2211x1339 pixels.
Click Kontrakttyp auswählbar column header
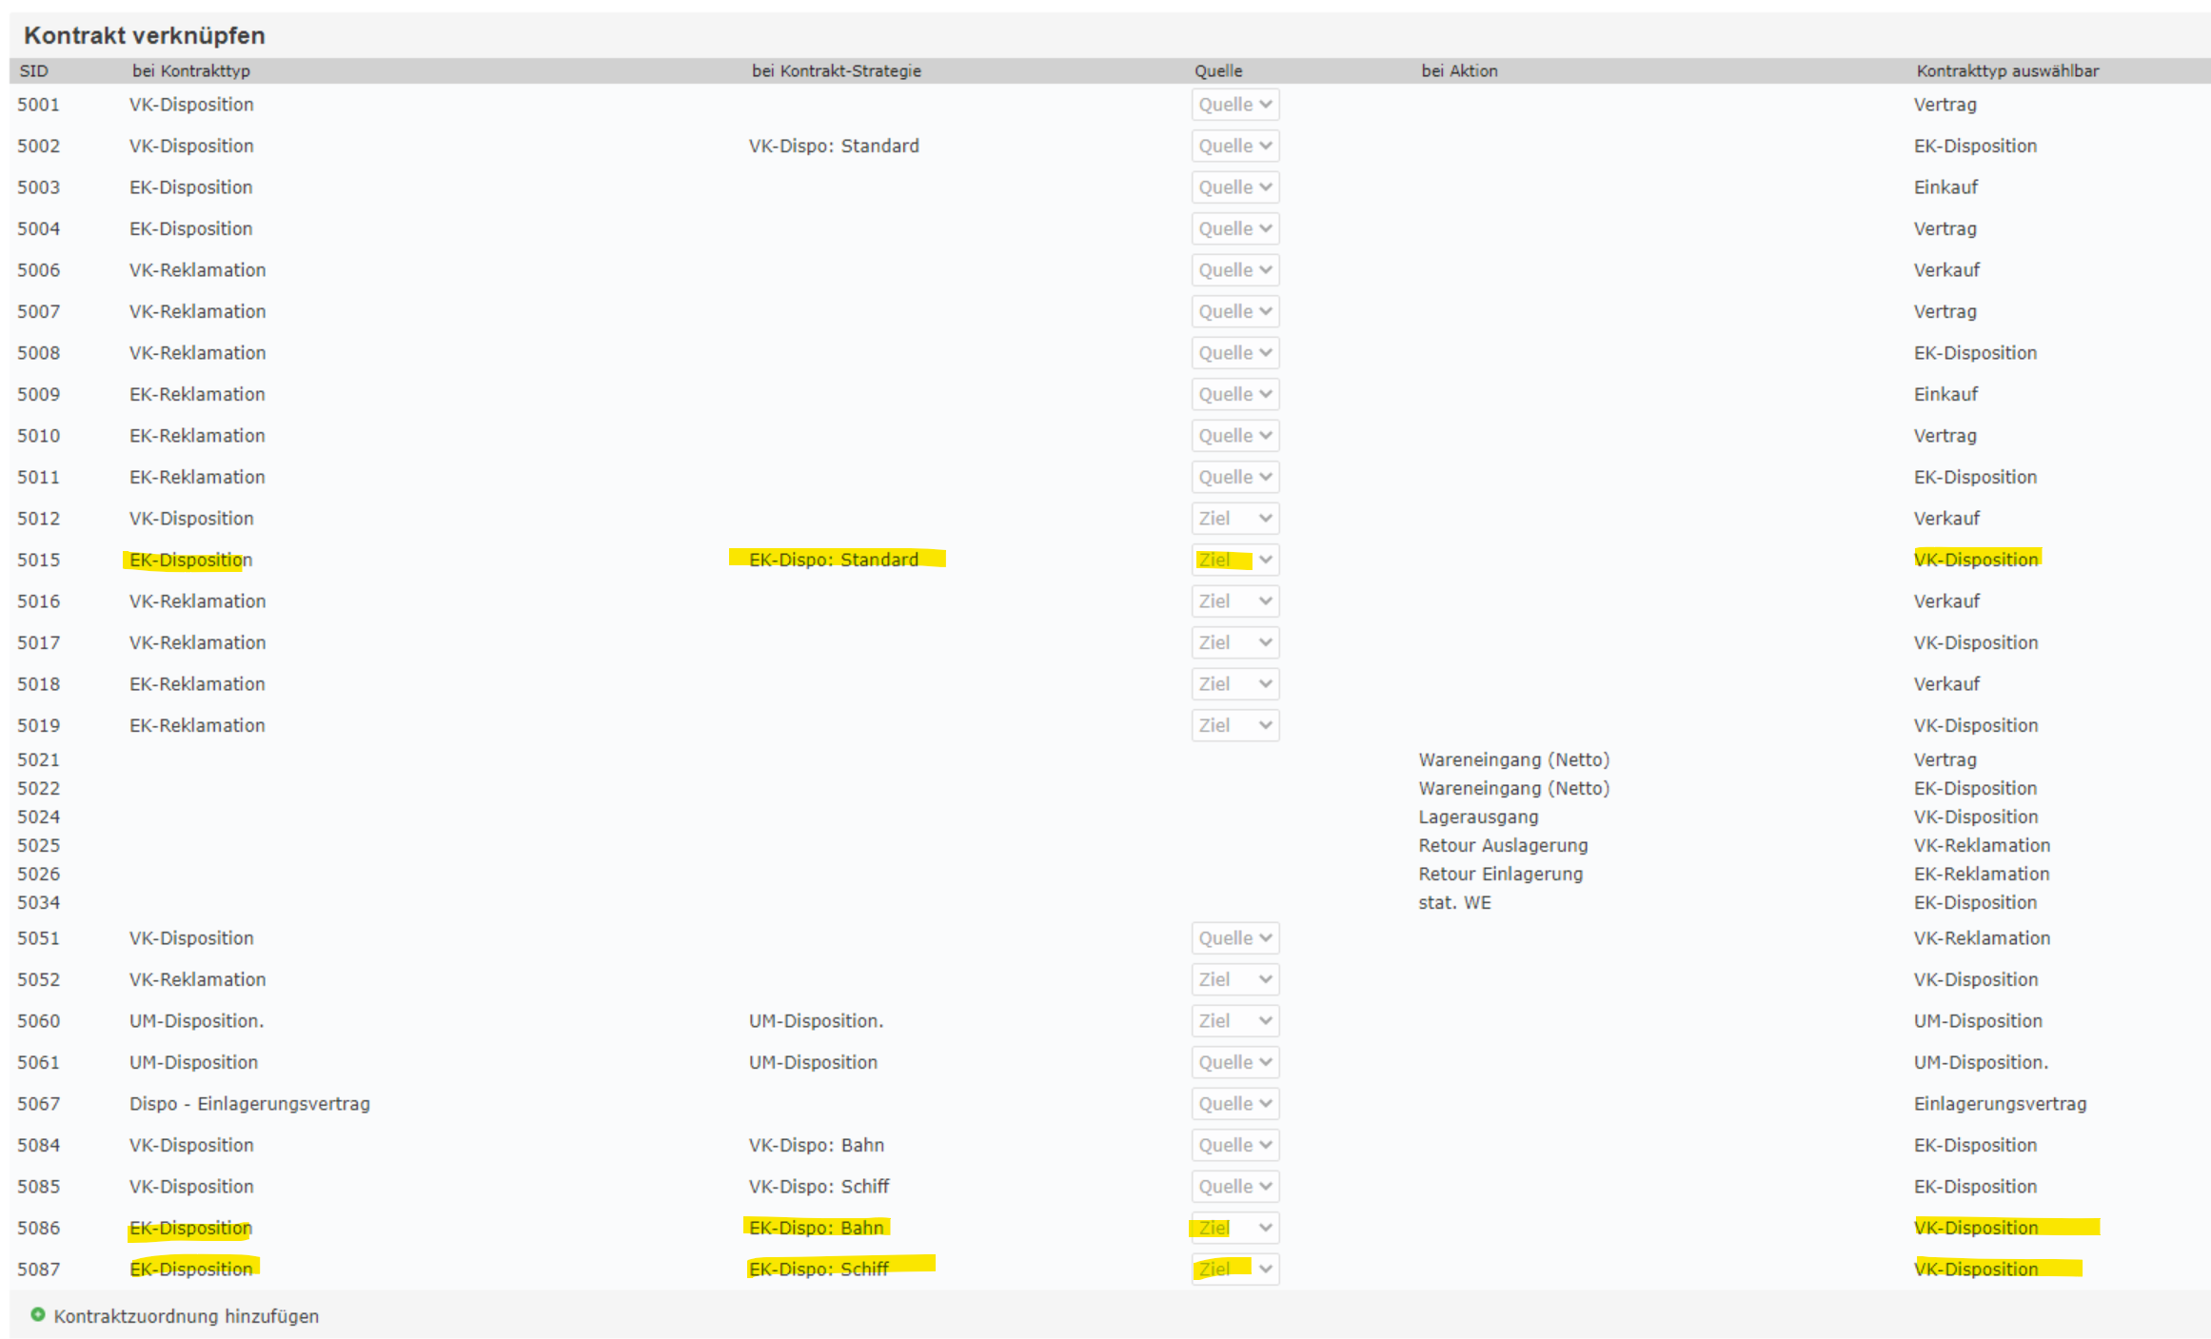[x=2006, y=70]
